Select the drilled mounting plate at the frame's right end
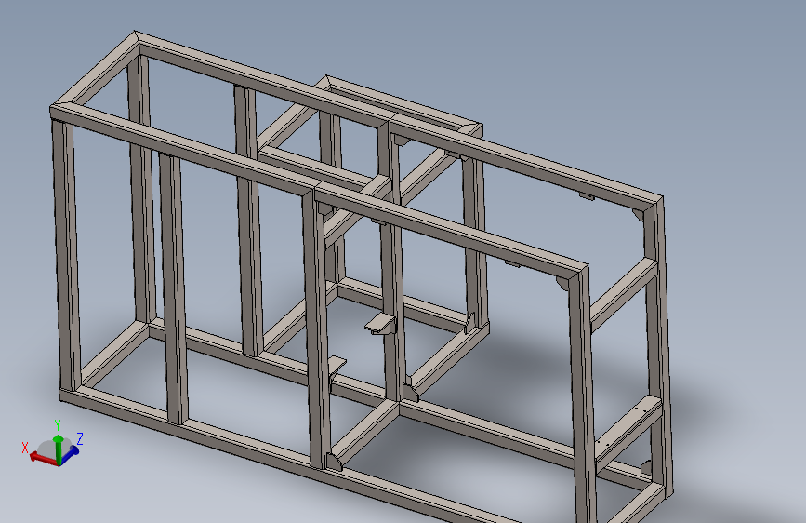The height and width of the screenshot is (523, 806). 628,428
